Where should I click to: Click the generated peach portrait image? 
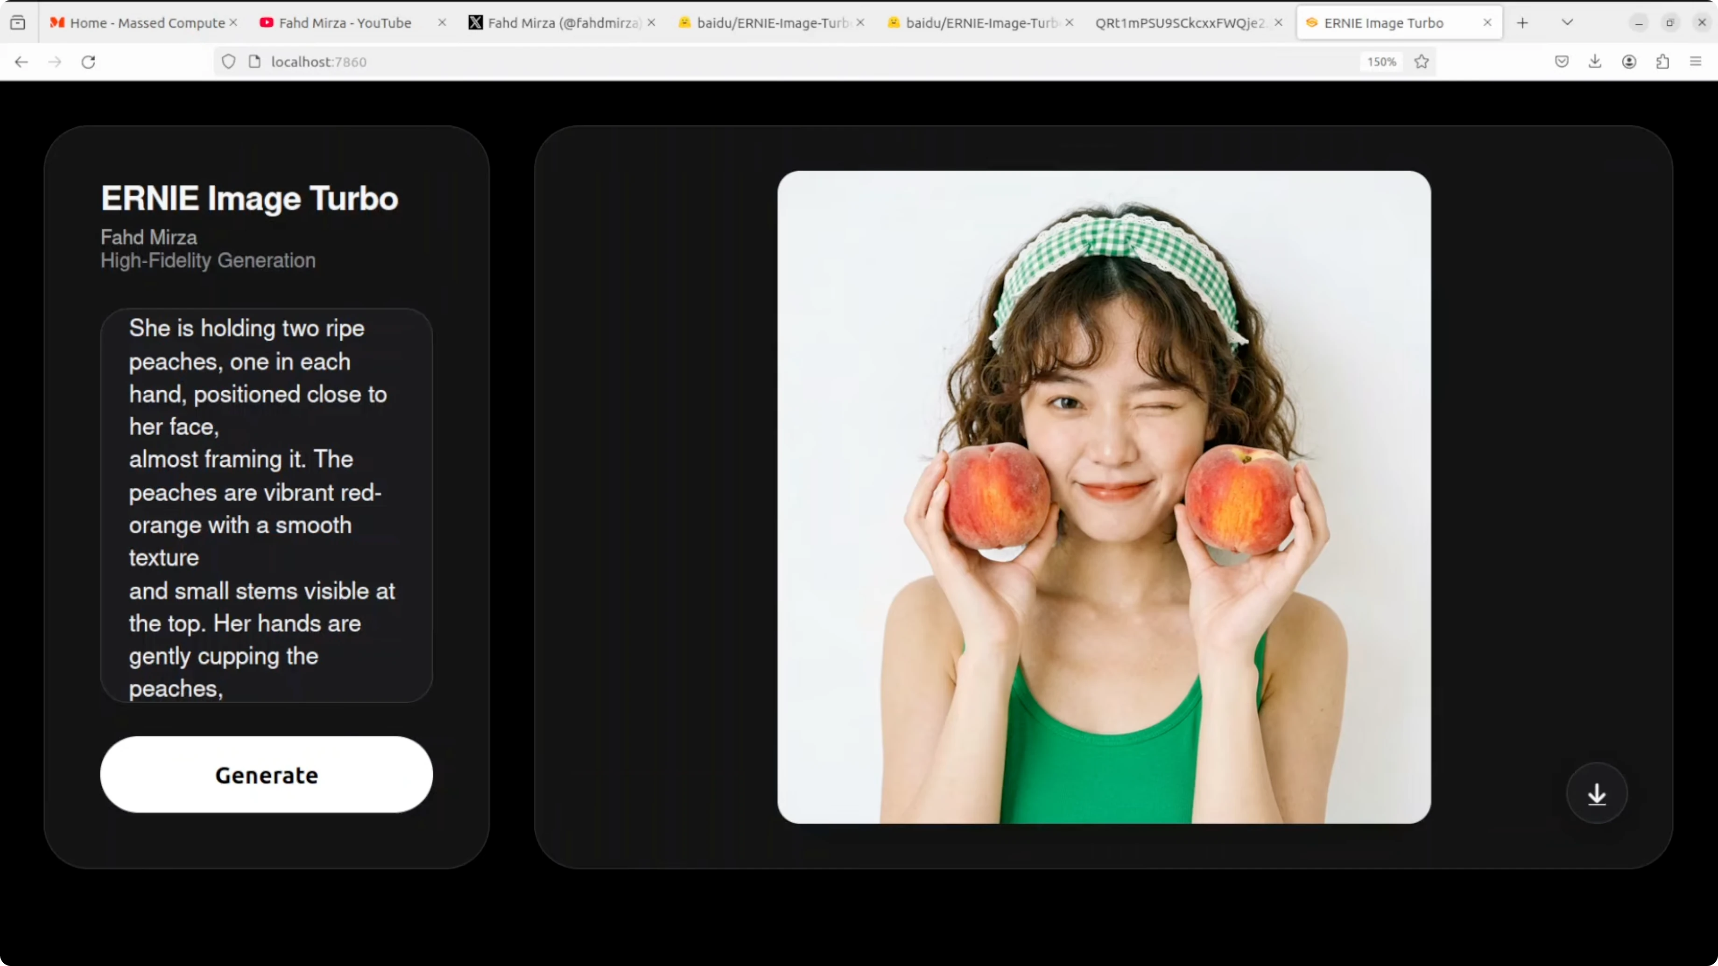pos(1104,497)
